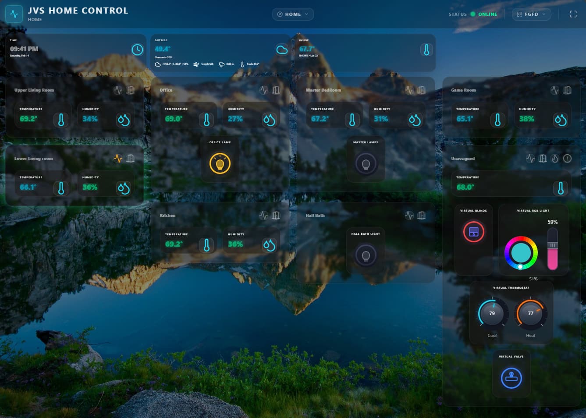Click the JVS Home Control logo icon
Image resolution: width=586 pixels, height=418 pixels.
pos(14,14)
